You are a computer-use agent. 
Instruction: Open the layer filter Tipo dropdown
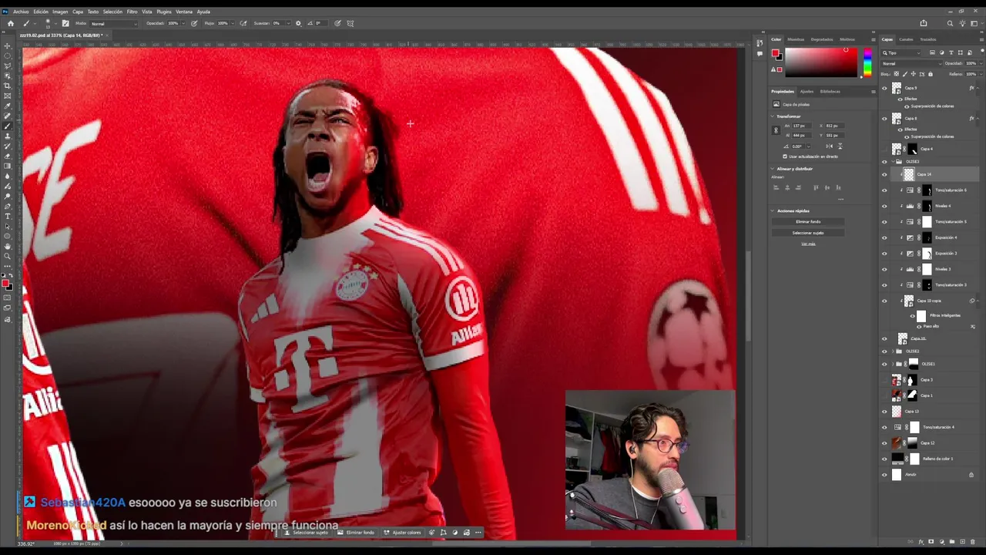tap(901, 52)
